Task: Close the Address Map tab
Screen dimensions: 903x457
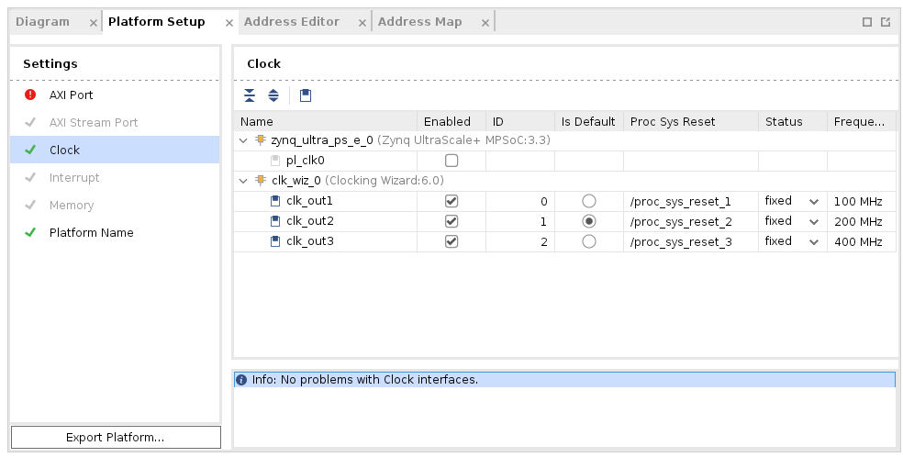Action: [x=483, y=23]
